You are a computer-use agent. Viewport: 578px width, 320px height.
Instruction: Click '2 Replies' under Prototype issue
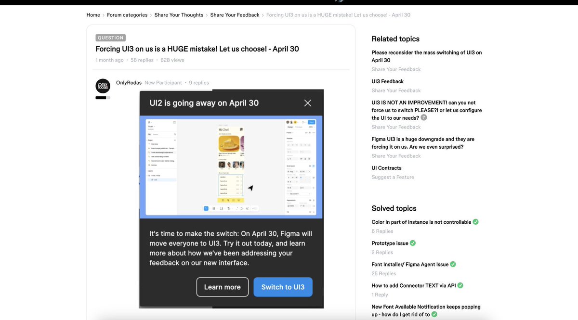click(382, 252)
